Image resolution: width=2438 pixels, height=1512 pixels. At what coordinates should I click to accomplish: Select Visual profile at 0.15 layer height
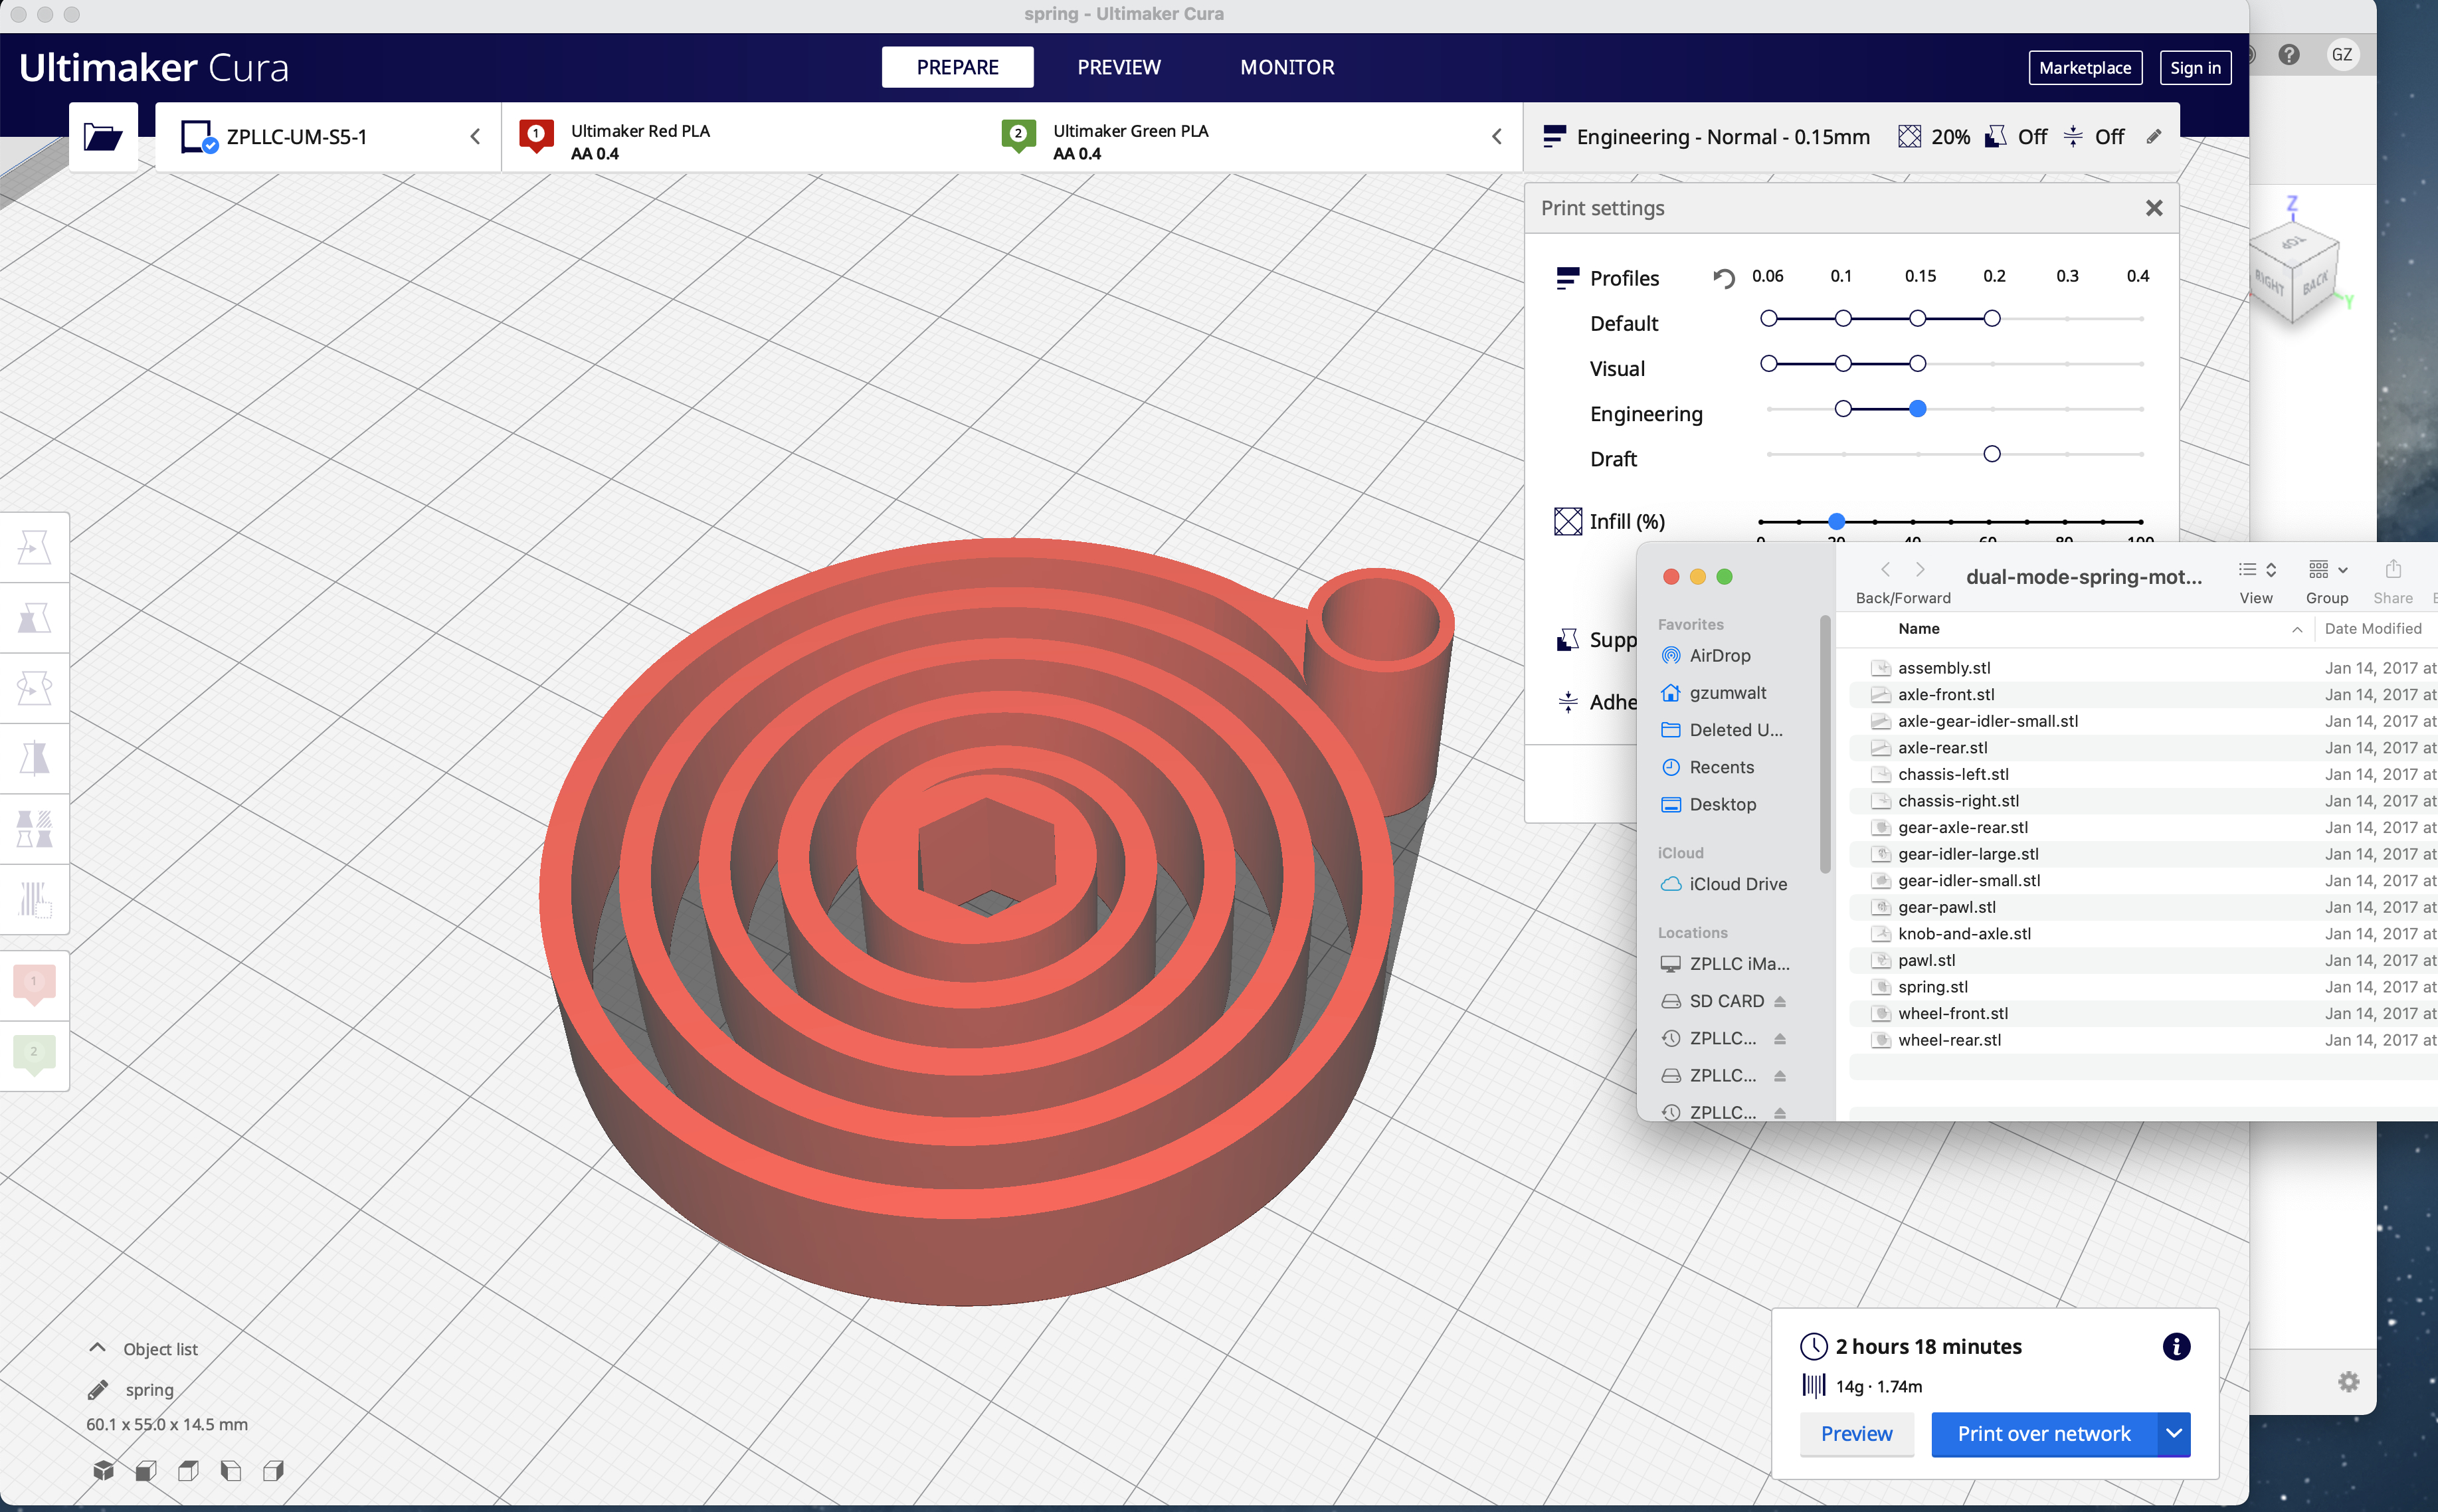pos(1917,364)
